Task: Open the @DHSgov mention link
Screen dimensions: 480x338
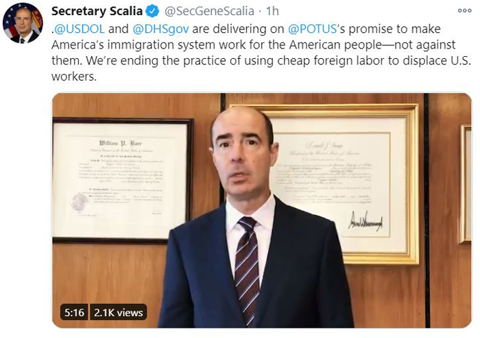Action: coord(160,29)
